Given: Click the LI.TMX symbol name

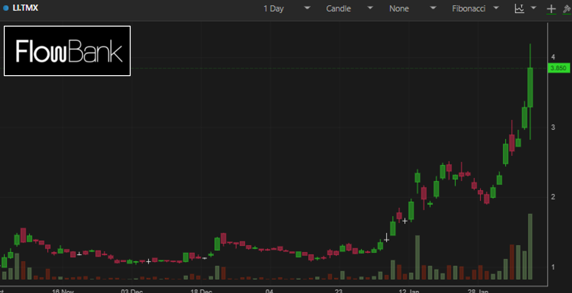Looking at the screenshot, I should [25, 8].
